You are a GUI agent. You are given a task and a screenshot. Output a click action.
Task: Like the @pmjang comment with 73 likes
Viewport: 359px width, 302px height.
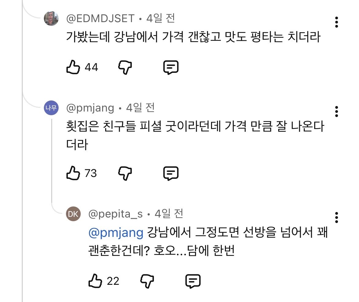tap(73, 173)
